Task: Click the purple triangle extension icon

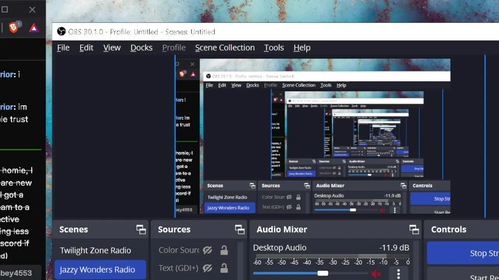Action: click(x=34, y=28)
